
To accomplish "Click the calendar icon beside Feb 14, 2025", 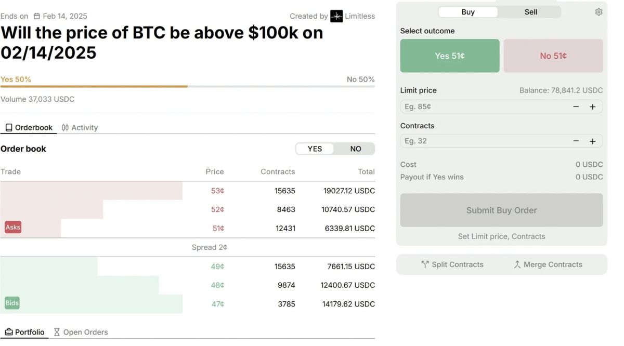I will [37, 16].
